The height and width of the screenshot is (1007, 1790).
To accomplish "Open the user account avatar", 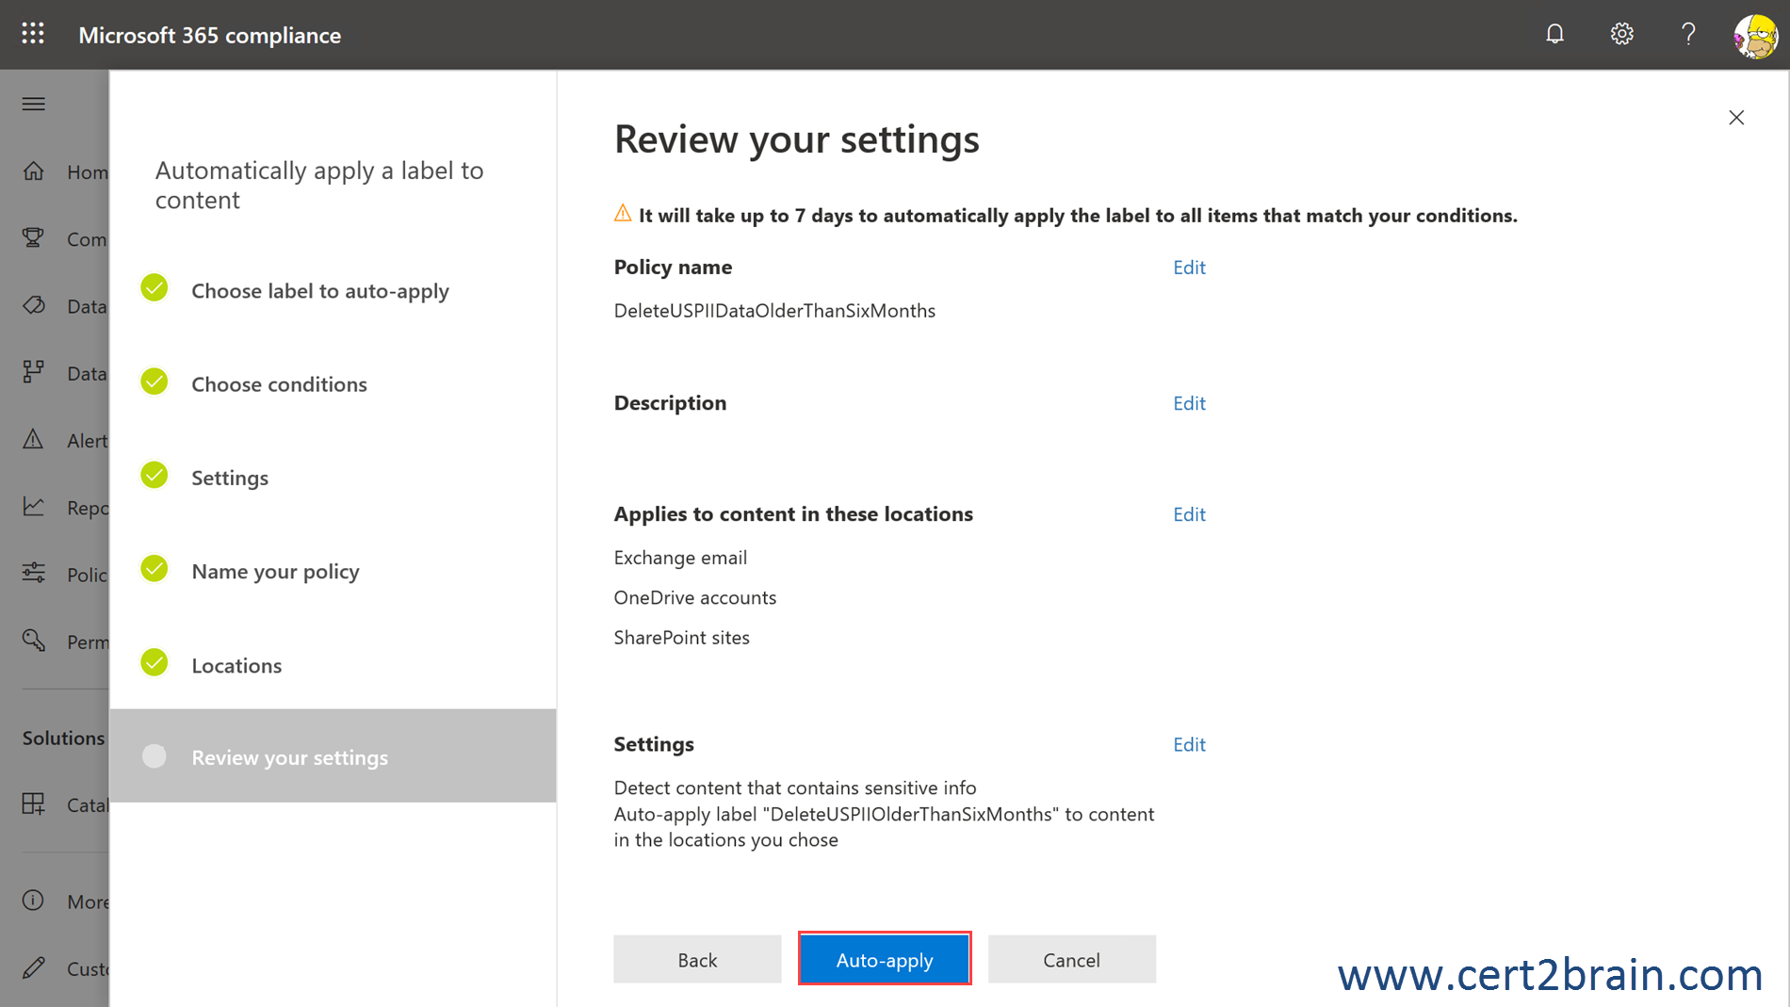I will click(1755, 36).
